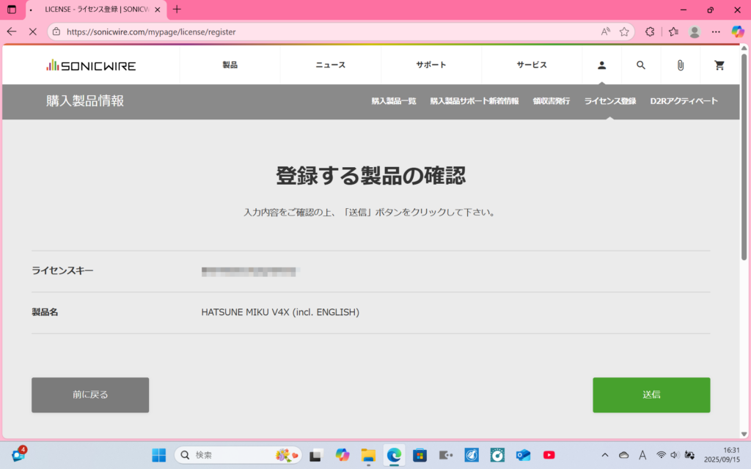The height and width of the screenshot is (469, 751).
Task: Stop page loading with X button
Action: point(32,32)
